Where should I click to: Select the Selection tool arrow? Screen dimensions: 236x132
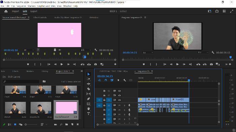click(x=89, y=74)
